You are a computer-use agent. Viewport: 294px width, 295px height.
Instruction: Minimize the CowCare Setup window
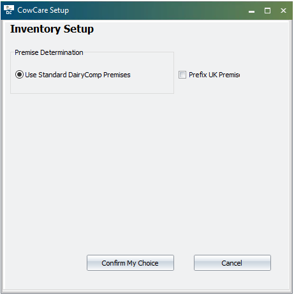251,11
